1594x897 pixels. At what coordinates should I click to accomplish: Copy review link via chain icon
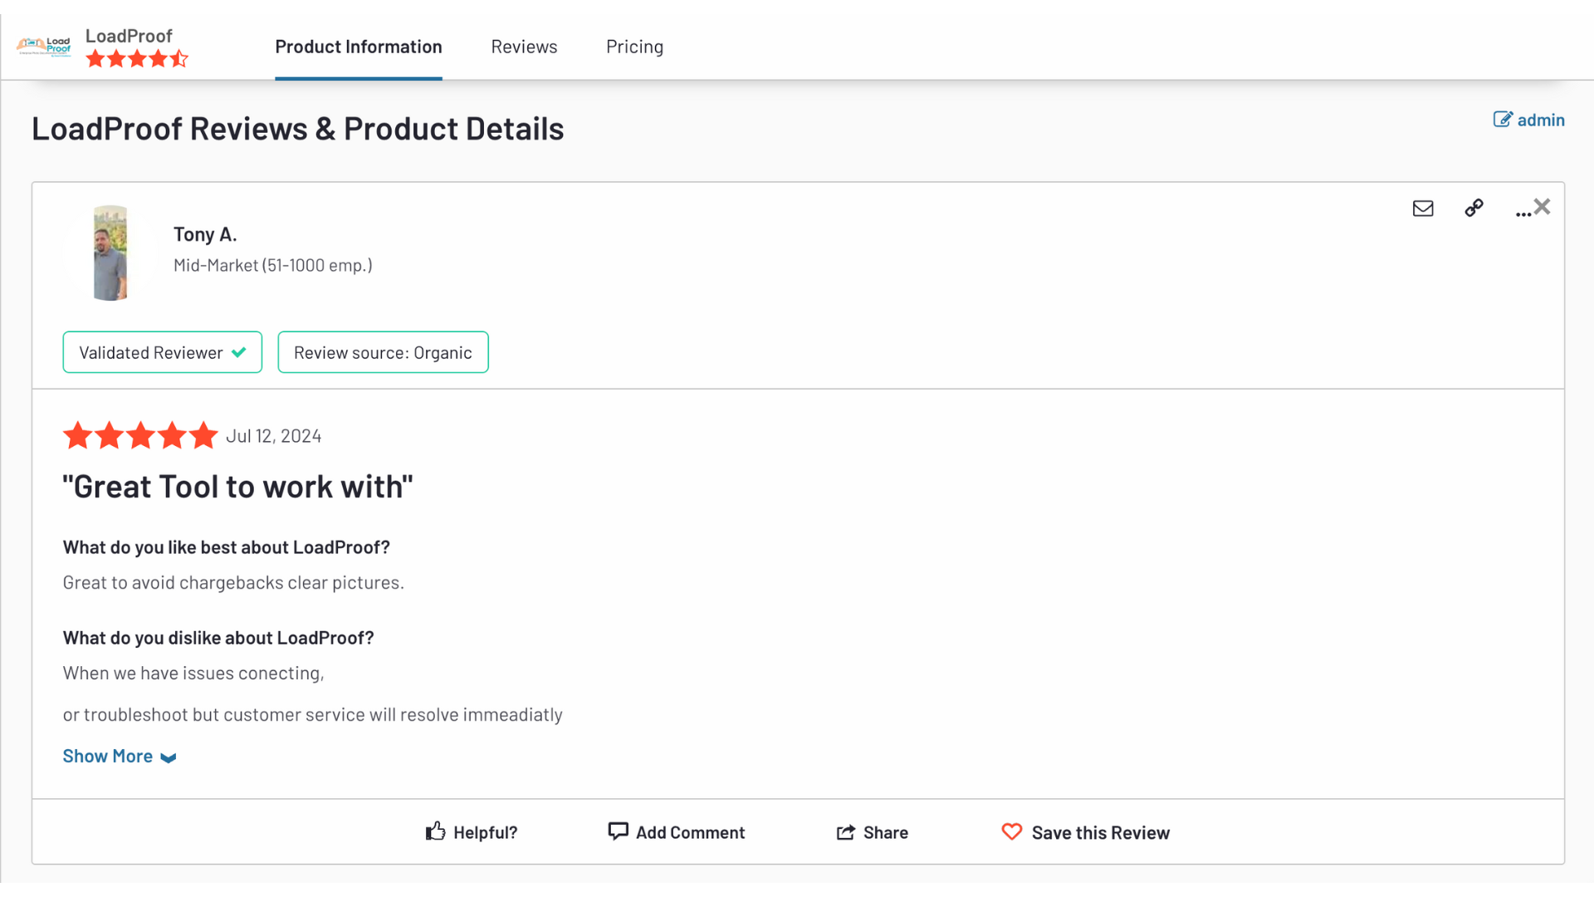tap(1474, 208)
